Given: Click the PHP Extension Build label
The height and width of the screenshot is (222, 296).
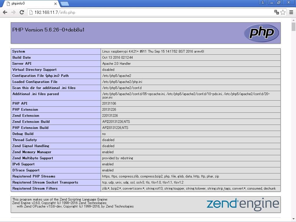Looking at the screenshot, I should click(30, 127).
